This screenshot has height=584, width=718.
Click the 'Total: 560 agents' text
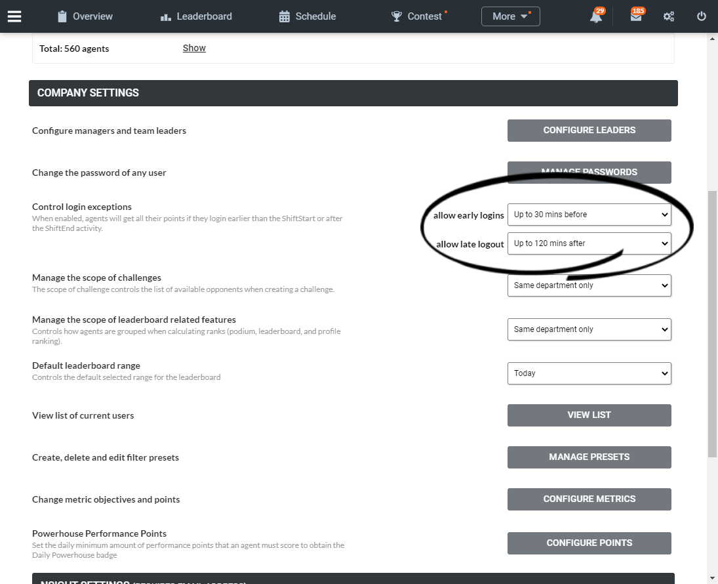74,49
